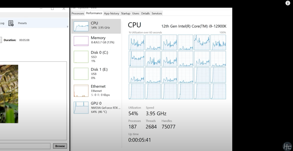Click the Presets label in the left window
Image resolution: width=293 pixels, height=151 pixels.
click(23, 23)
